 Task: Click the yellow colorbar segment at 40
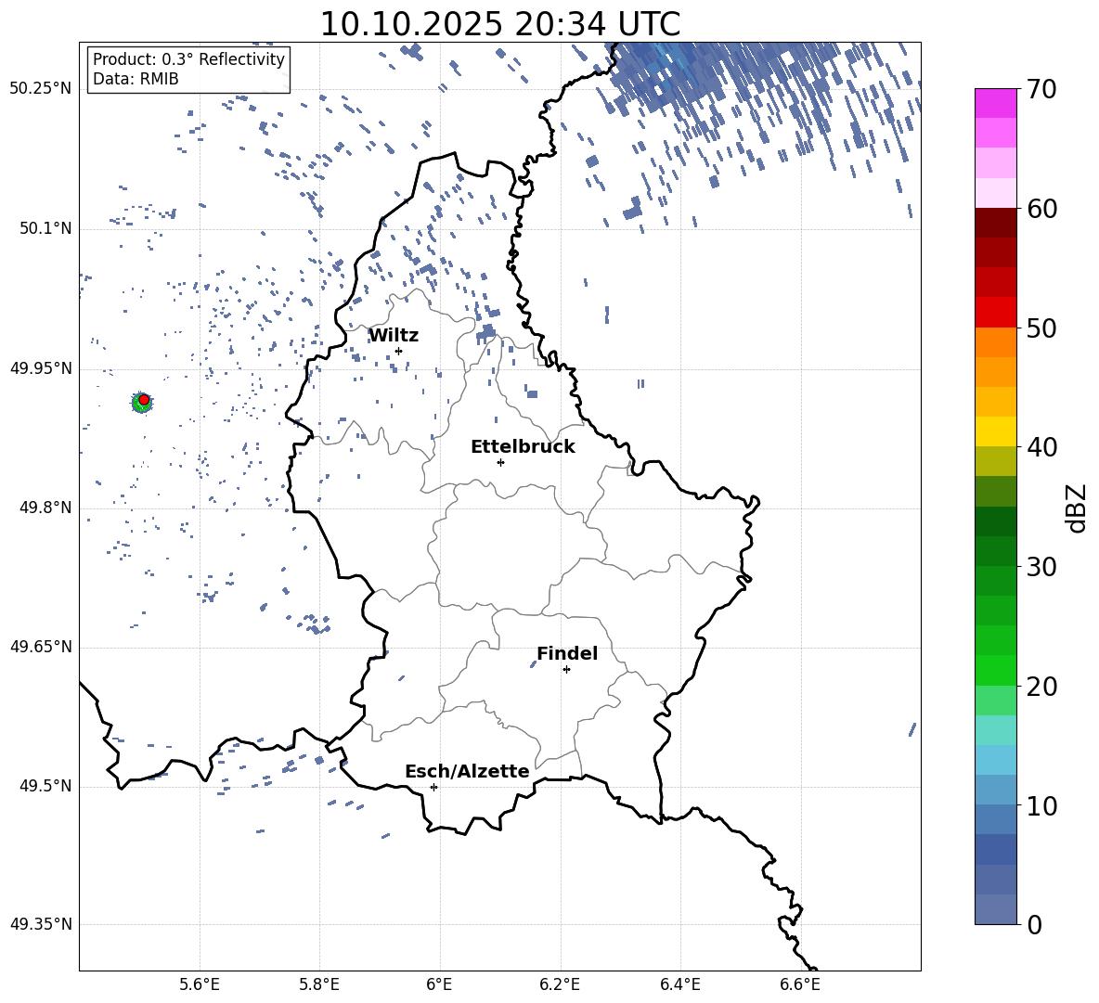coord(995,431)
